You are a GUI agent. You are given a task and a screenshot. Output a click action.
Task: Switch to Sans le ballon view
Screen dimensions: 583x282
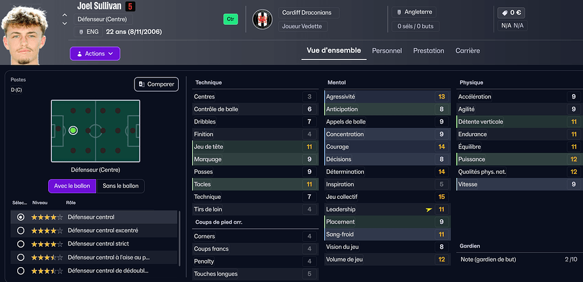[120, 186]
